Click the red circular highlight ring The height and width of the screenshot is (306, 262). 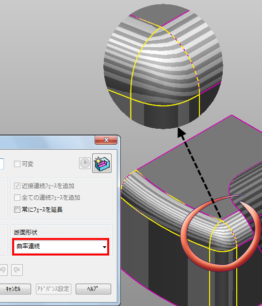coord(220,233)
